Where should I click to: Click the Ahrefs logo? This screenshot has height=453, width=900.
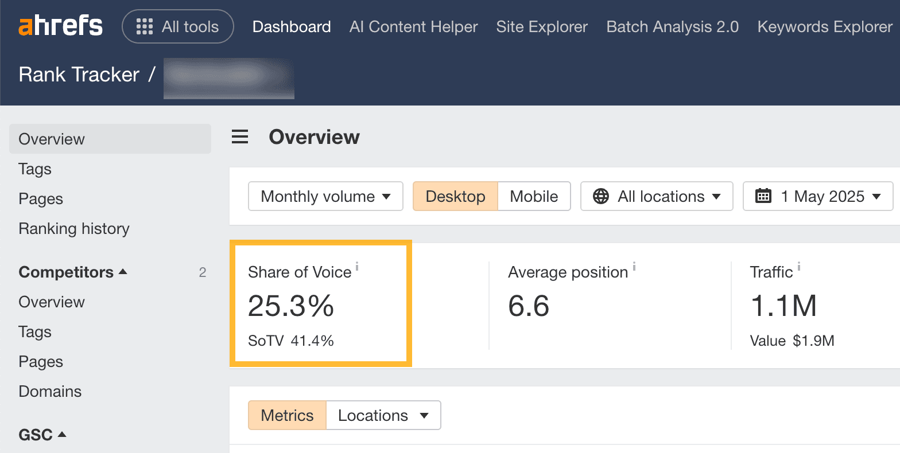(60, 26)
